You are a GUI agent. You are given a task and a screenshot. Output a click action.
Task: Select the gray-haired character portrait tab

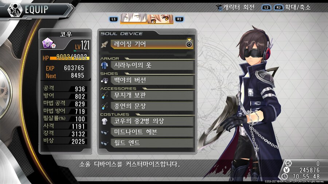coord(133,18)
